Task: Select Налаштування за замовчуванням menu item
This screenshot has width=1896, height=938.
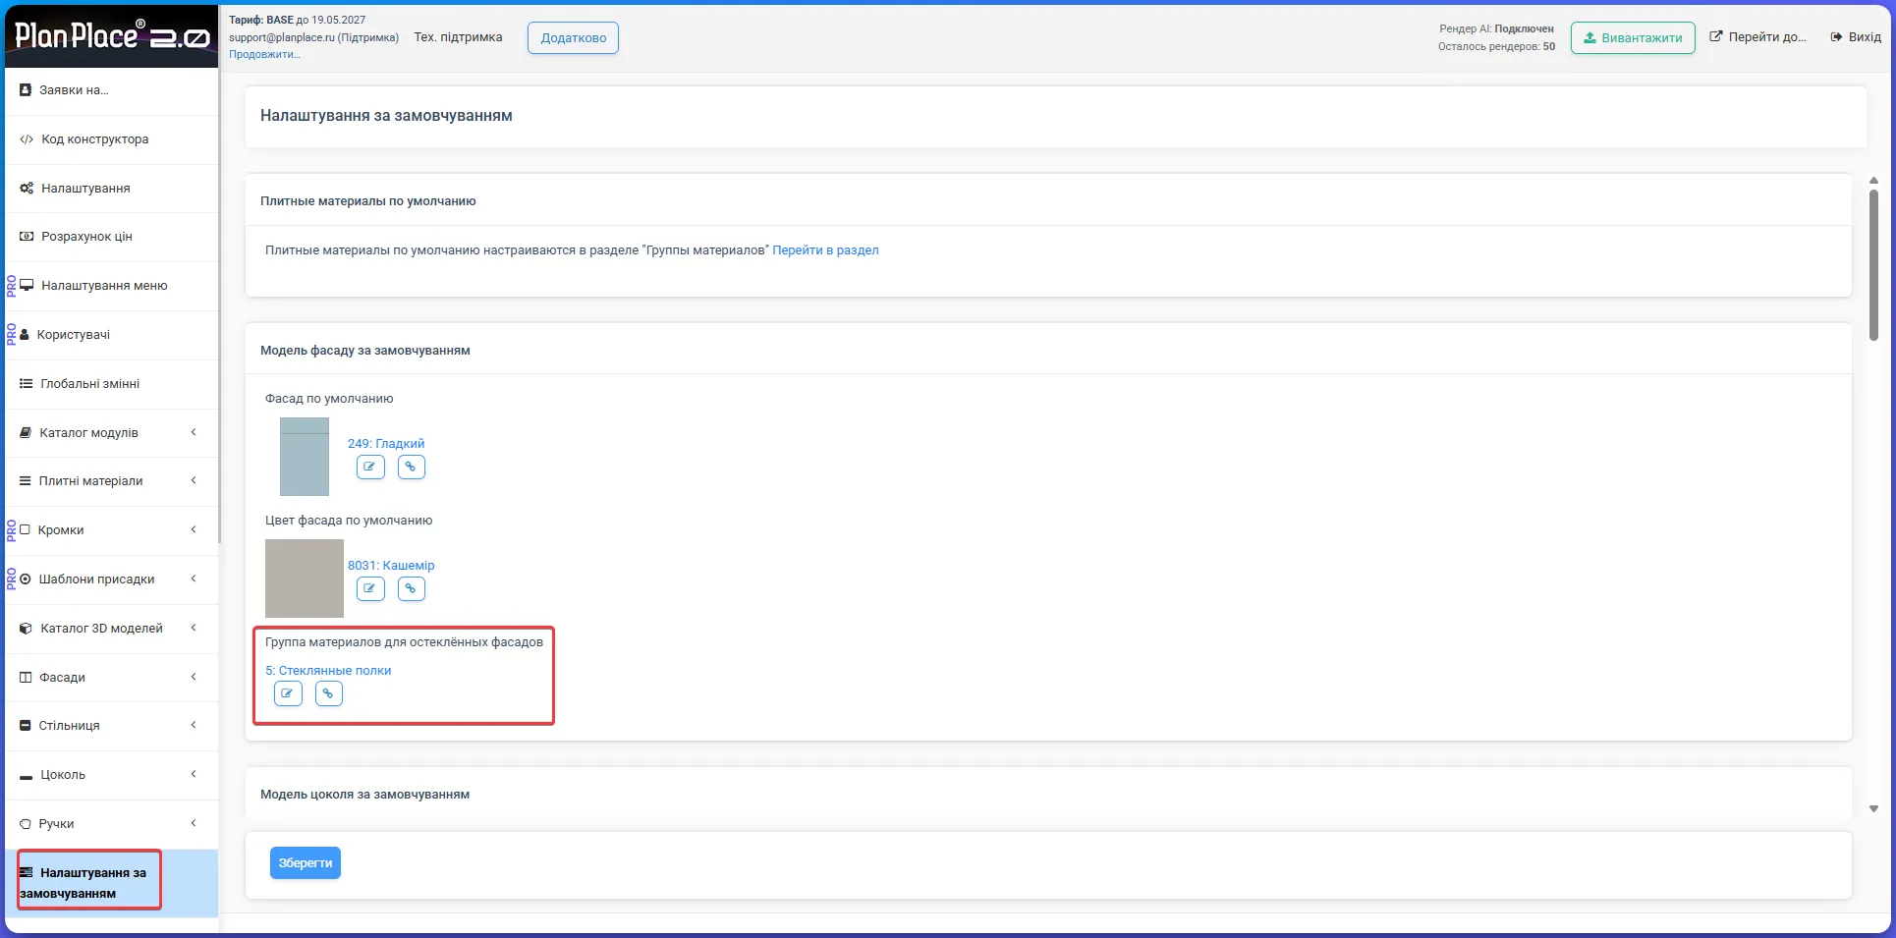Action: pos(111,883)
